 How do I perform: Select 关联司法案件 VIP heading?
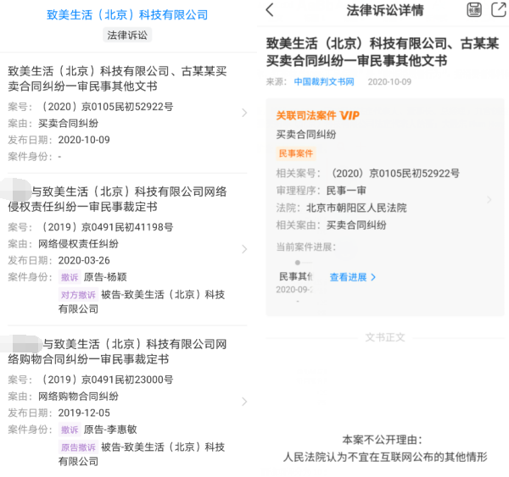(317, 115)
